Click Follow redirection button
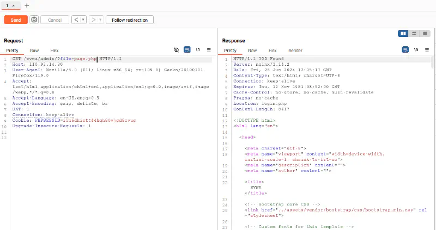This screenshot has height=230, width=436. pos(130,20)
